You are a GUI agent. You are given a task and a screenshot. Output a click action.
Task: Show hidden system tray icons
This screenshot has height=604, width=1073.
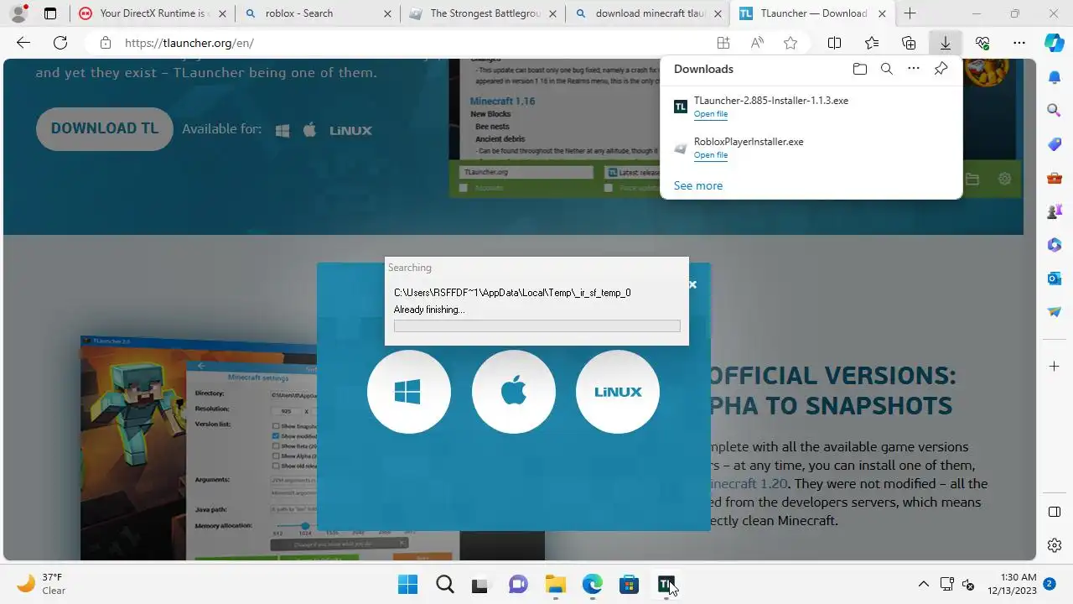[x=924, y=585]
